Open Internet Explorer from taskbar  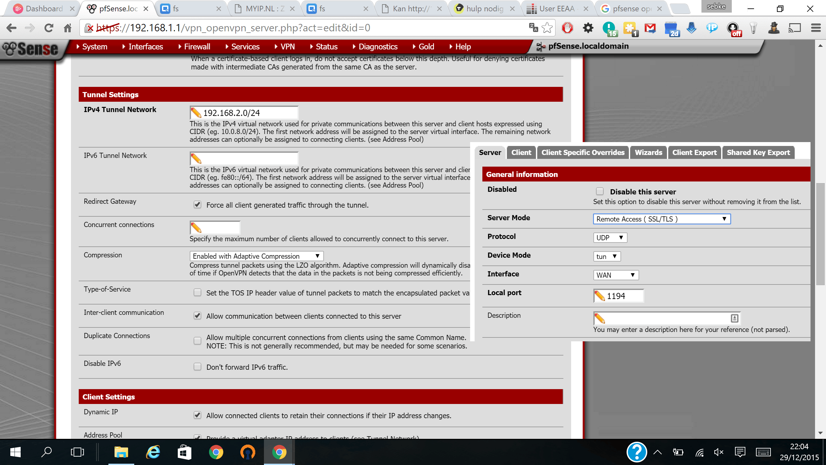pyautogui.click(x=153, y=452)
